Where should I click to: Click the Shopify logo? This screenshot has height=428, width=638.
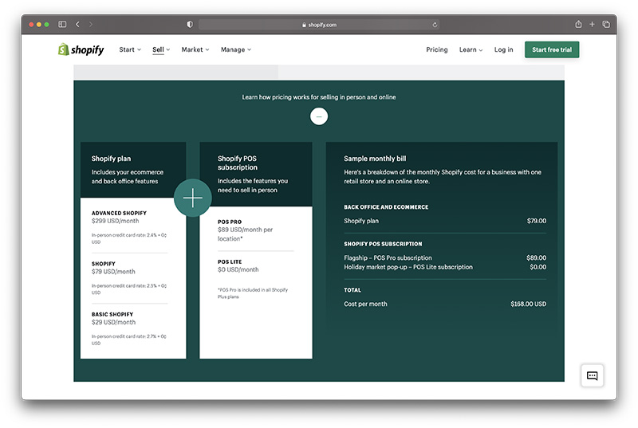pyautogui.click(x=81, y=49)
